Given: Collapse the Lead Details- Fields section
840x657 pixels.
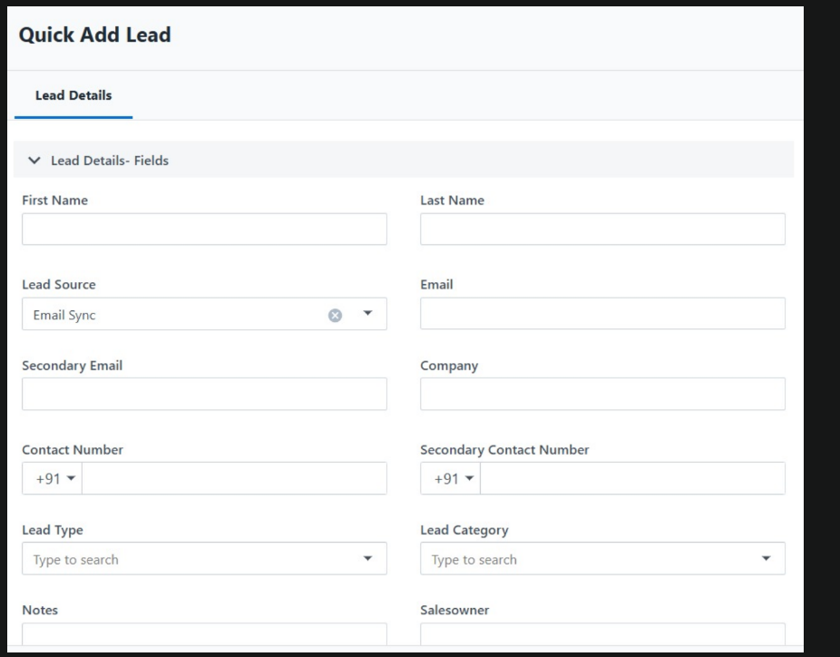Looking at the screenshot, I should 34,161.
